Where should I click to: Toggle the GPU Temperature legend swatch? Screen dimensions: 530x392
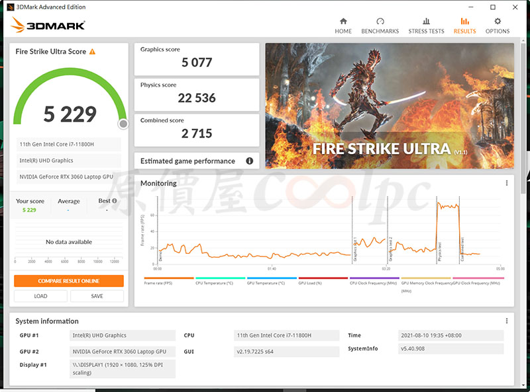[272, 278]
